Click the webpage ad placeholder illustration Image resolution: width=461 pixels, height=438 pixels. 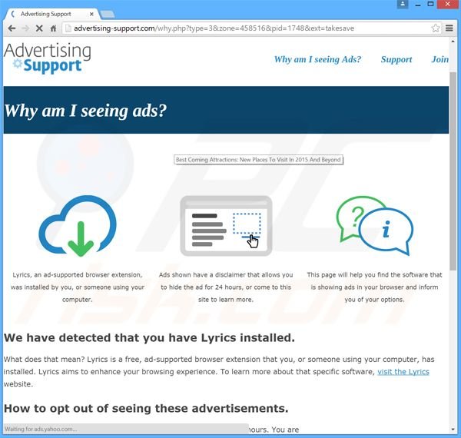pyautogui.click(x=226, y=226)
